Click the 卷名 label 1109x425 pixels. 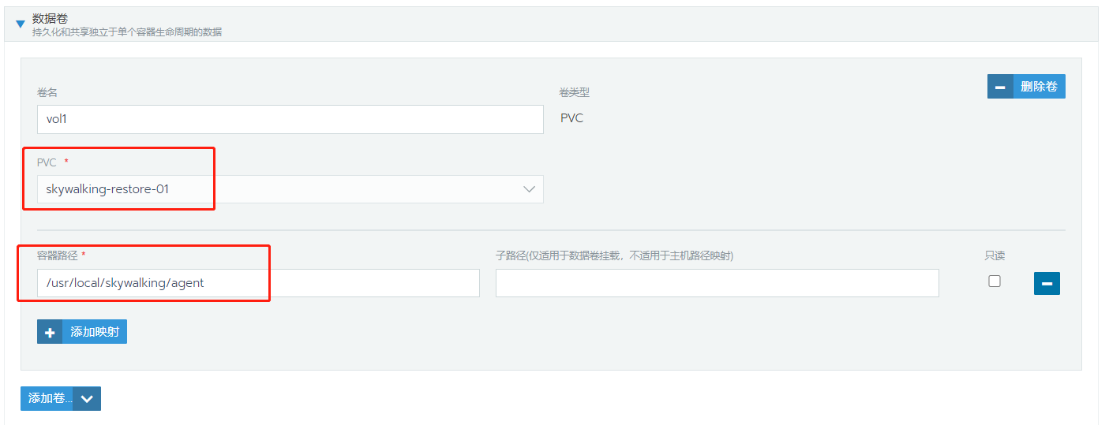[47, 92]
